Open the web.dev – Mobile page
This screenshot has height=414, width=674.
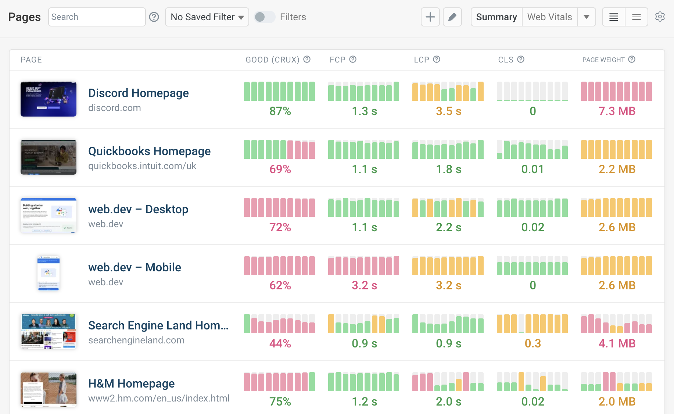pos(135,267)
